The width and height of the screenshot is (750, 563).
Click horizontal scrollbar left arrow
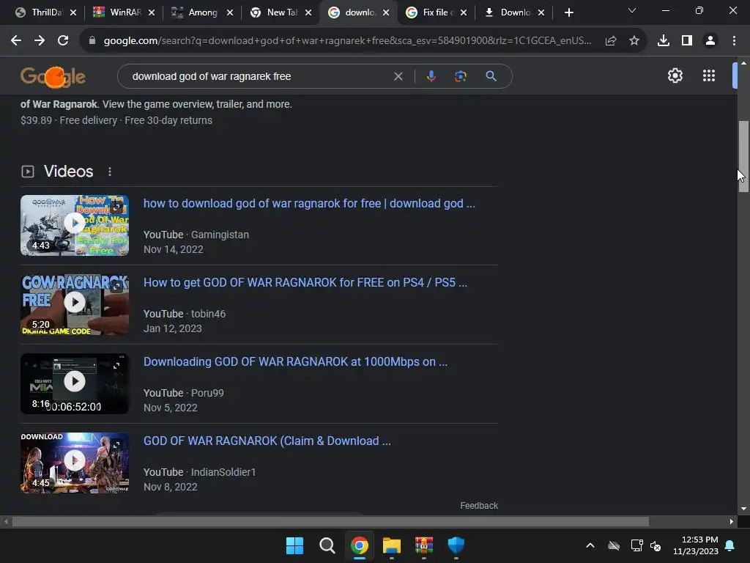click(6, 521)
